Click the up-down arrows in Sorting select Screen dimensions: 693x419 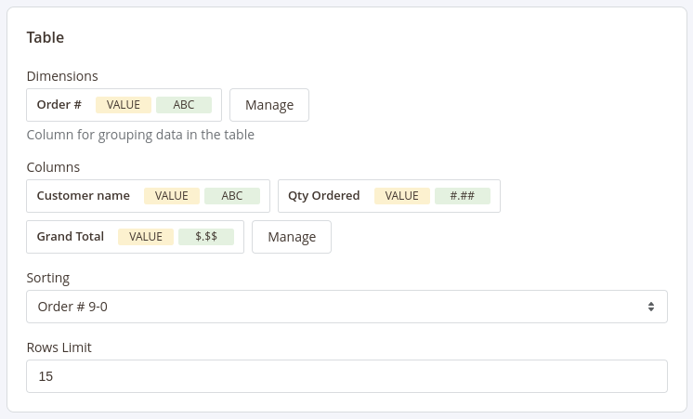click(x=650, y=307)
